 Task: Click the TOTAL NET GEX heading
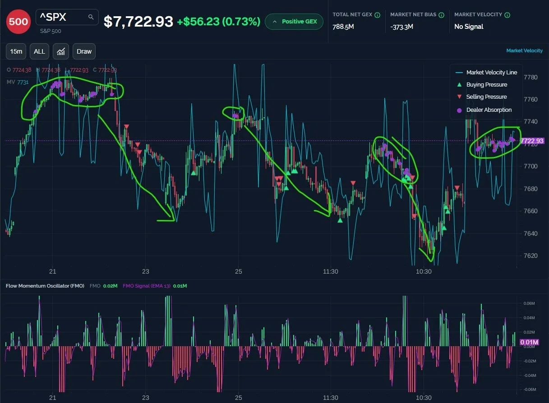pos(352,15)
